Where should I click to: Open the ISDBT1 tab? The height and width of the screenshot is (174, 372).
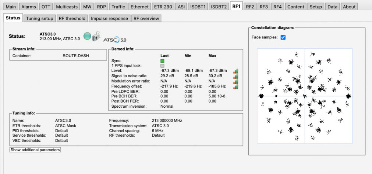[x=198, y=7]
